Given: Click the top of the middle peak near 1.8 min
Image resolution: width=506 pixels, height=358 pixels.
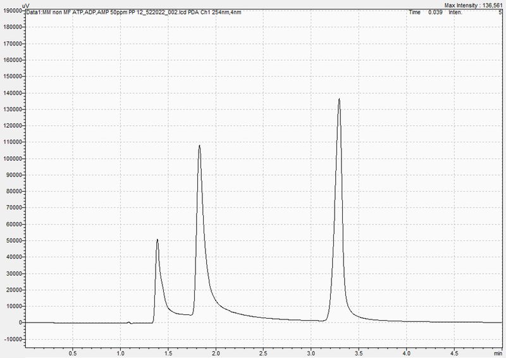Looking at the screenshot, I should [199, 146].
